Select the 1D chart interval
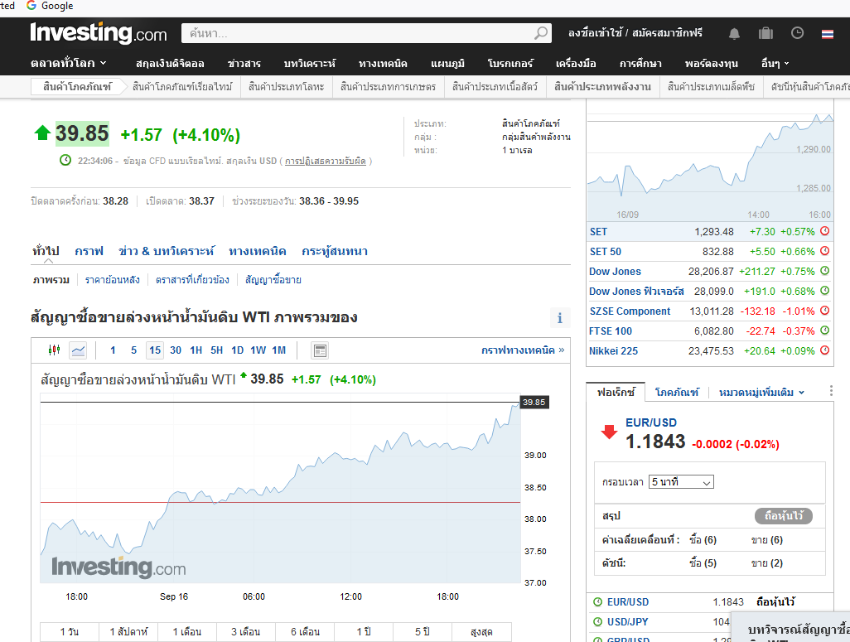The image size is (850, 642). pos(237,350)
